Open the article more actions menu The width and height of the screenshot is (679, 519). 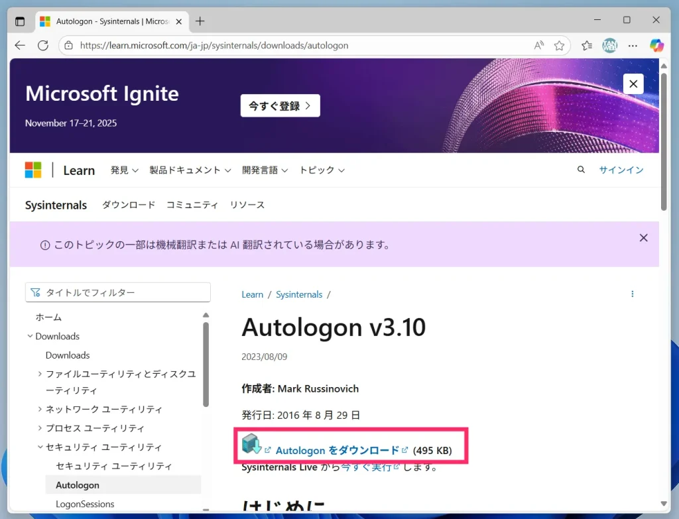(632, 294)
